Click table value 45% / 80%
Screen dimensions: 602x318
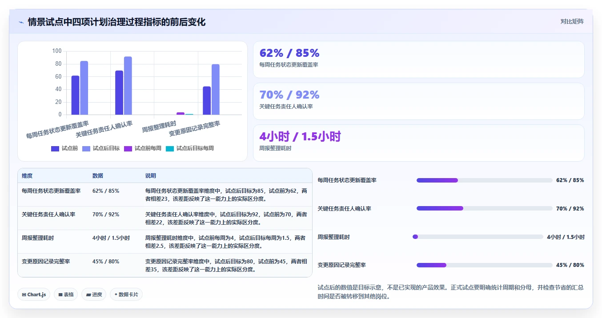coord(106,262)
